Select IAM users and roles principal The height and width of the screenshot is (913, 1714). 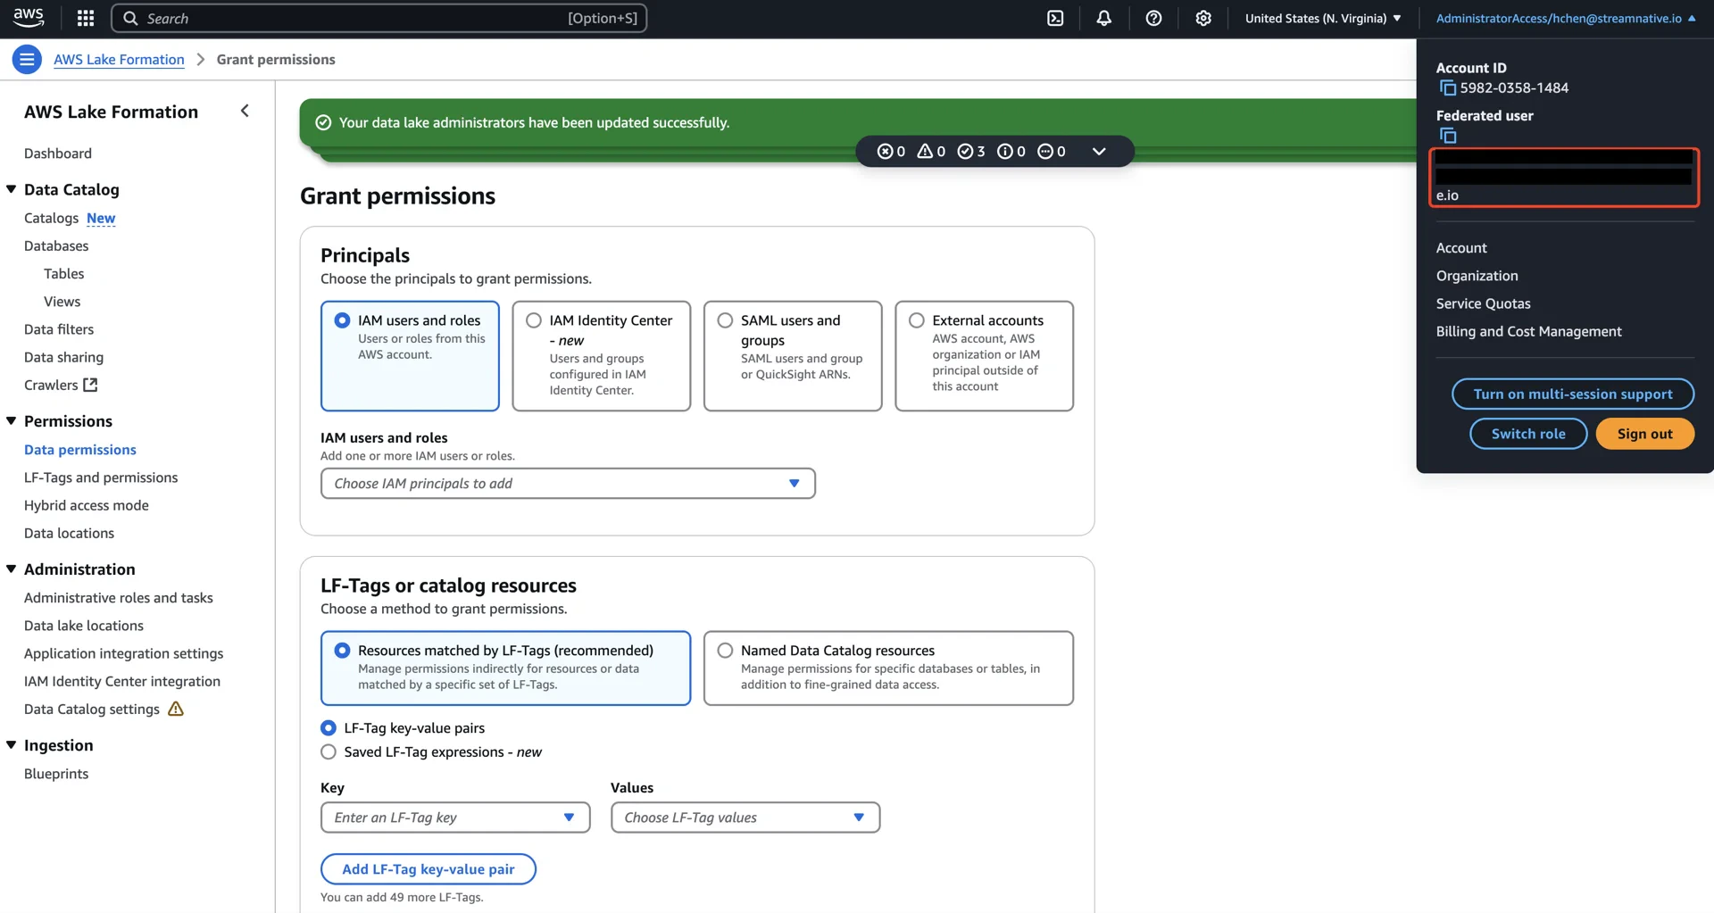410,355
